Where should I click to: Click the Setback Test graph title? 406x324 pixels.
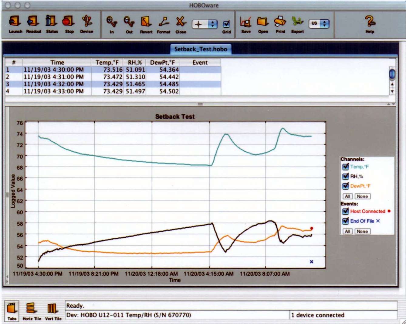pos(175,116)
